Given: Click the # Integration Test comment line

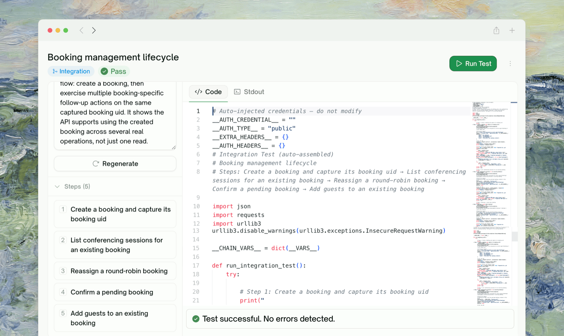Looking at the screenshot, I should tap(273, 155).
